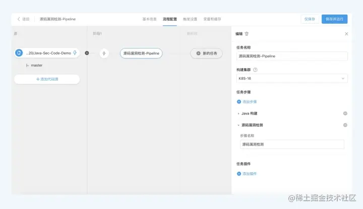Image resolution: width=363 pixels, height=209 pixels.
Task: Click the 添加插件 link
Action: coord(250,174)
